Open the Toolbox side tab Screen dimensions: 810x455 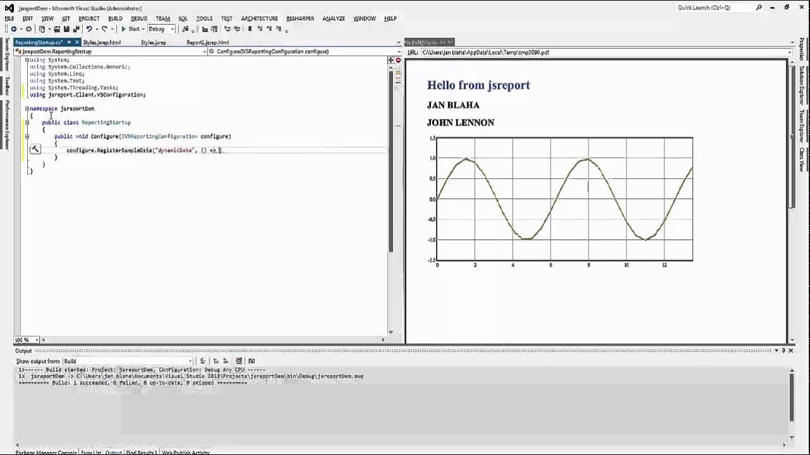click(x=8, y=86)
